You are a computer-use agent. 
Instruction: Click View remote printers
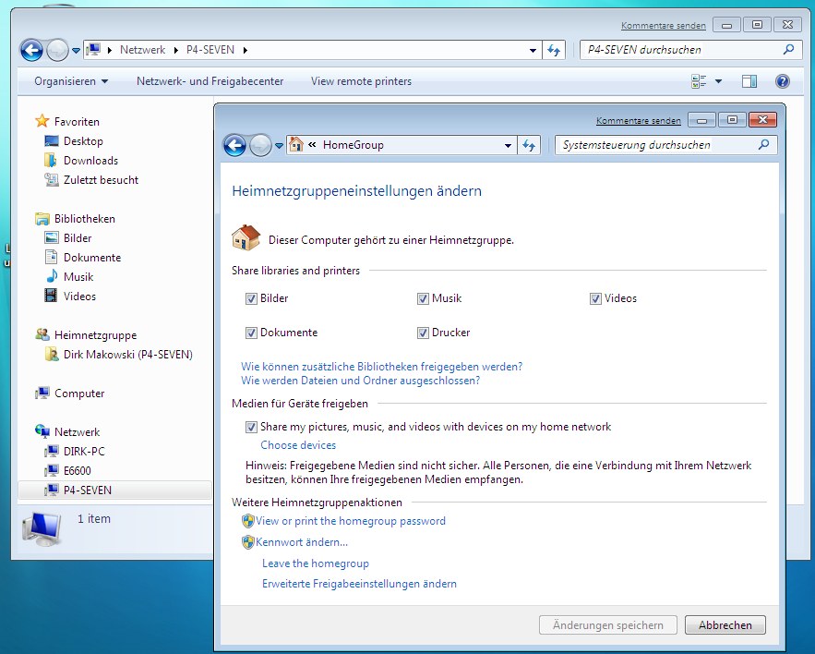(x=361, y=81)
